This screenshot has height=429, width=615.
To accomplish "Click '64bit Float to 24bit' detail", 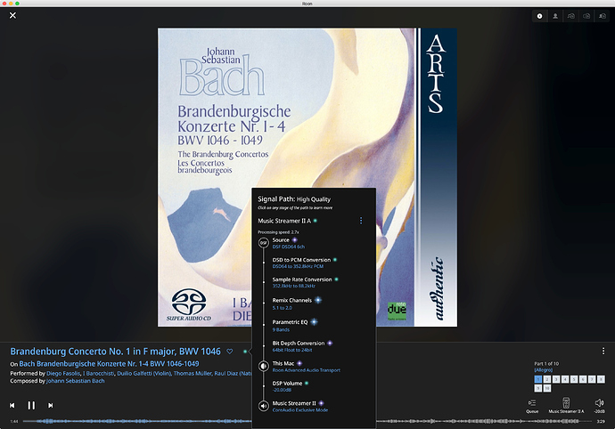I will [x=292, y=351].
